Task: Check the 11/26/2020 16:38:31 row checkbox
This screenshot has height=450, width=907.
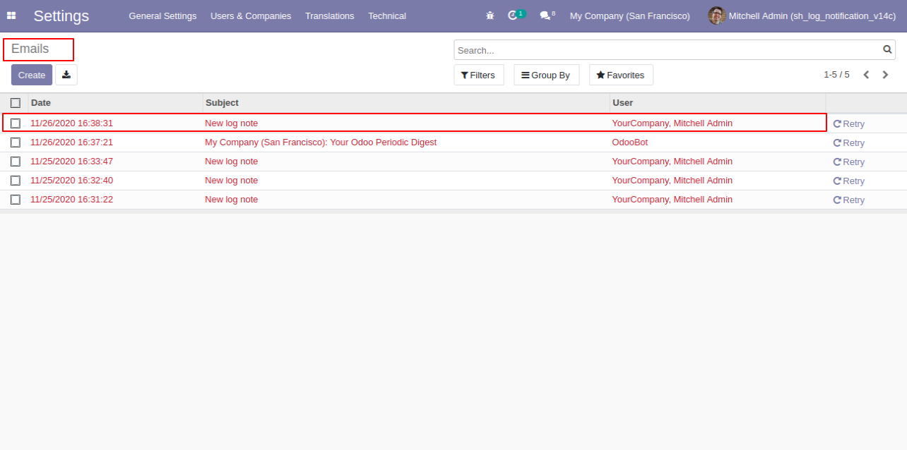Action: pyautogui.click(x=16, y=123)
